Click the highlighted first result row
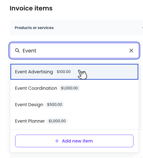This screenshot has width=143, height=158. [74, 72]
